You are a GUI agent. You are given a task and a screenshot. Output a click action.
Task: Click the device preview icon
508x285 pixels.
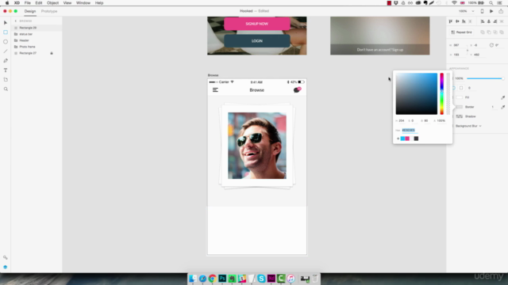482,11
